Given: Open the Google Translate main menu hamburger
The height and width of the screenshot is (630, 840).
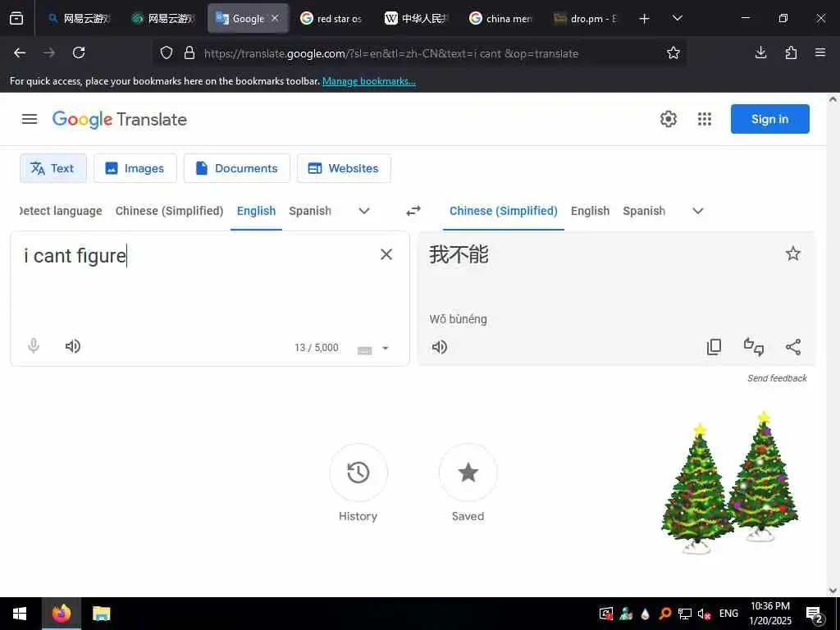Looking at the screenshot, I should pyautogui.click(x=30, y=119).
